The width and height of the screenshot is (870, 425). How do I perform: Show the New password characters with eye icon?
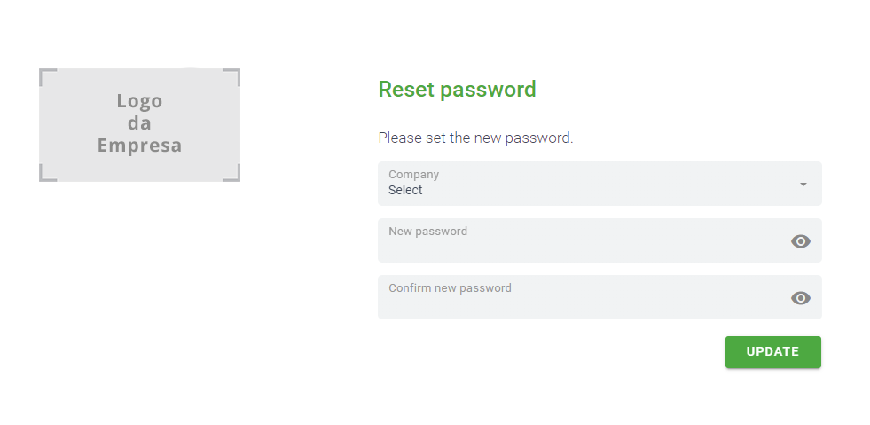[x=800, y=241]
